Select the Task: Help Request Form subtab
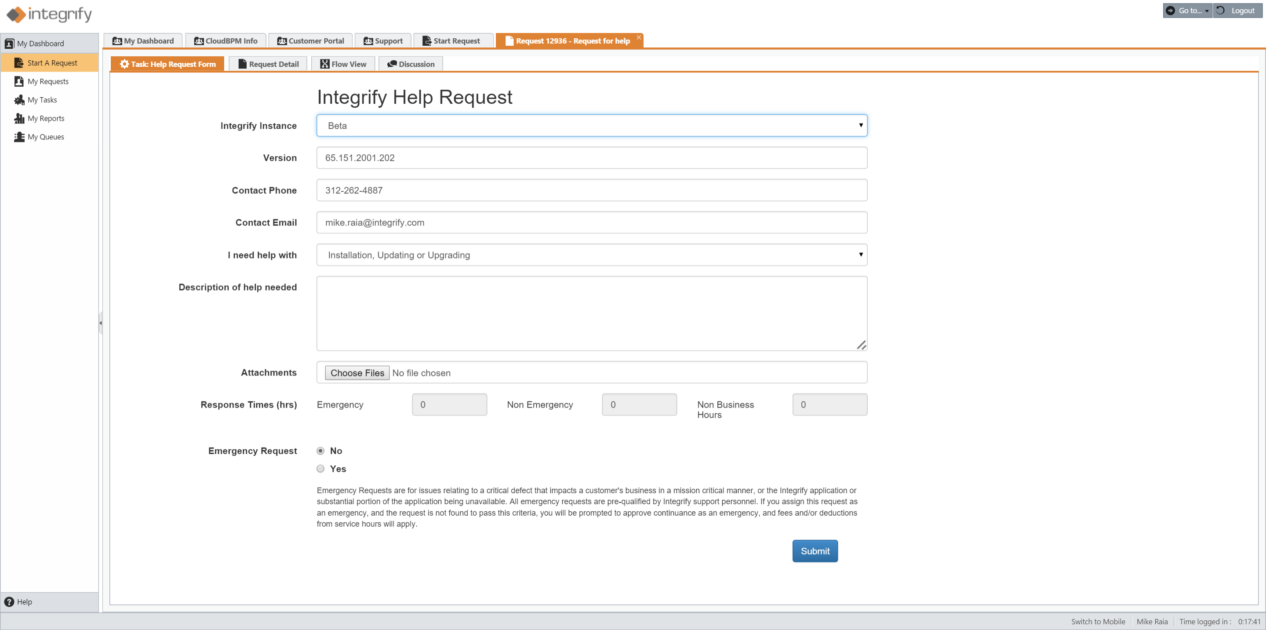 pos(167,64)
